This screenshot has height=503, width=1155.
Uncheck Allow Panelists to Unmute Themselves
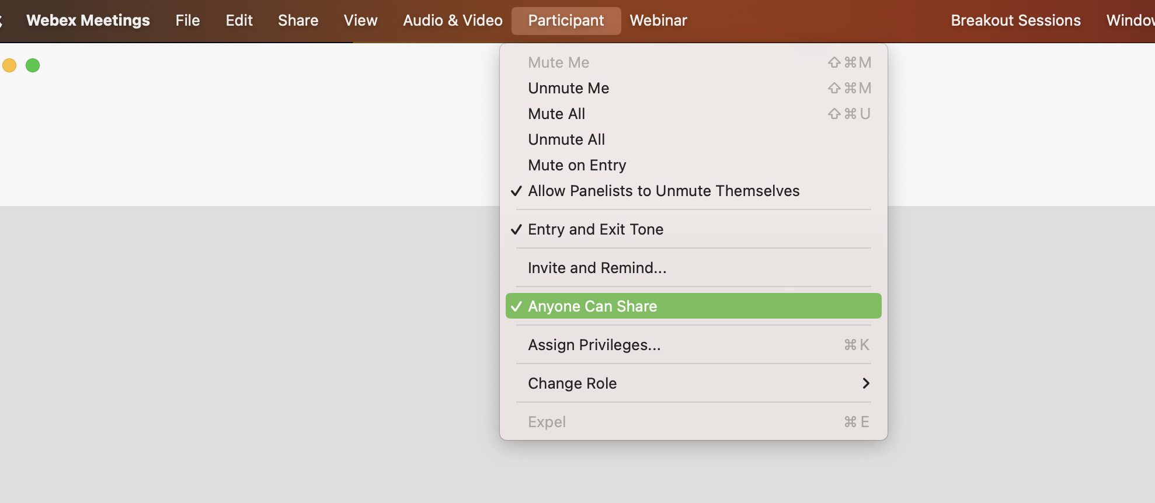pos(694,191)
